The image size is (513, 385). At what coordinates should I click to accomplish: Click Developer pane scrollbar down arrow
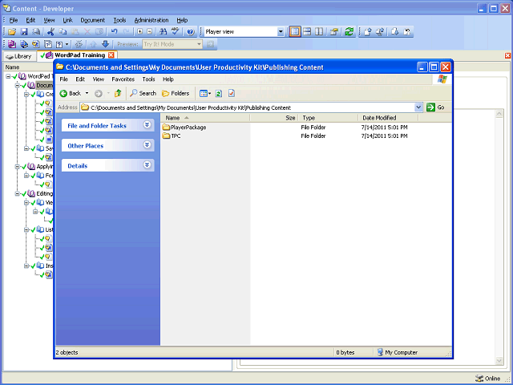coord(499,360)
